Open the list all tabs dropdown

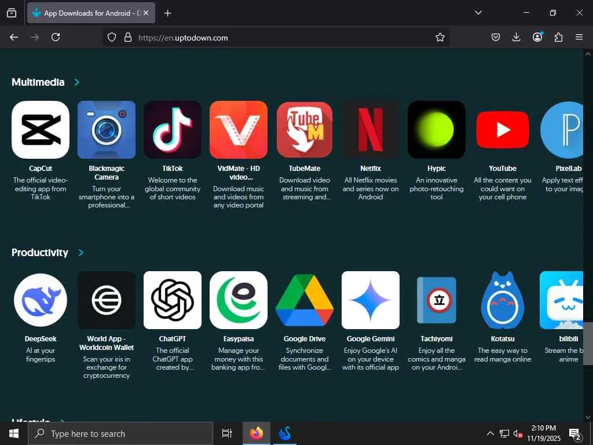coord(478,13)
